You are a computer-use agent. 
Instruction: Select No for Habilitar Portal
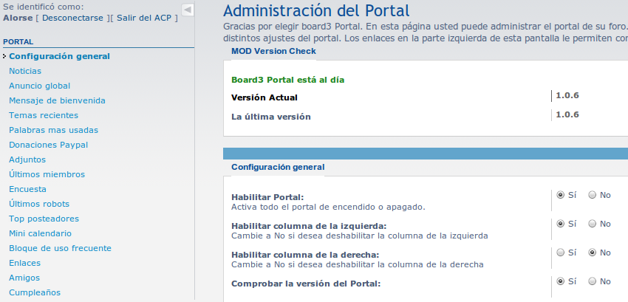(x=593, y=195)
